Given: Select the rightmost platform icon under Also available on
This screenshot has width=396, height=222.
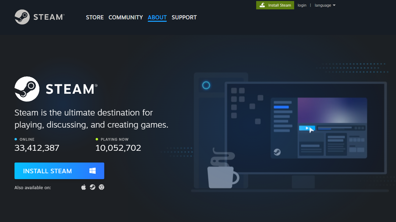Looking at the screenshot, I should pyautogui.click(x=101, y=187).
